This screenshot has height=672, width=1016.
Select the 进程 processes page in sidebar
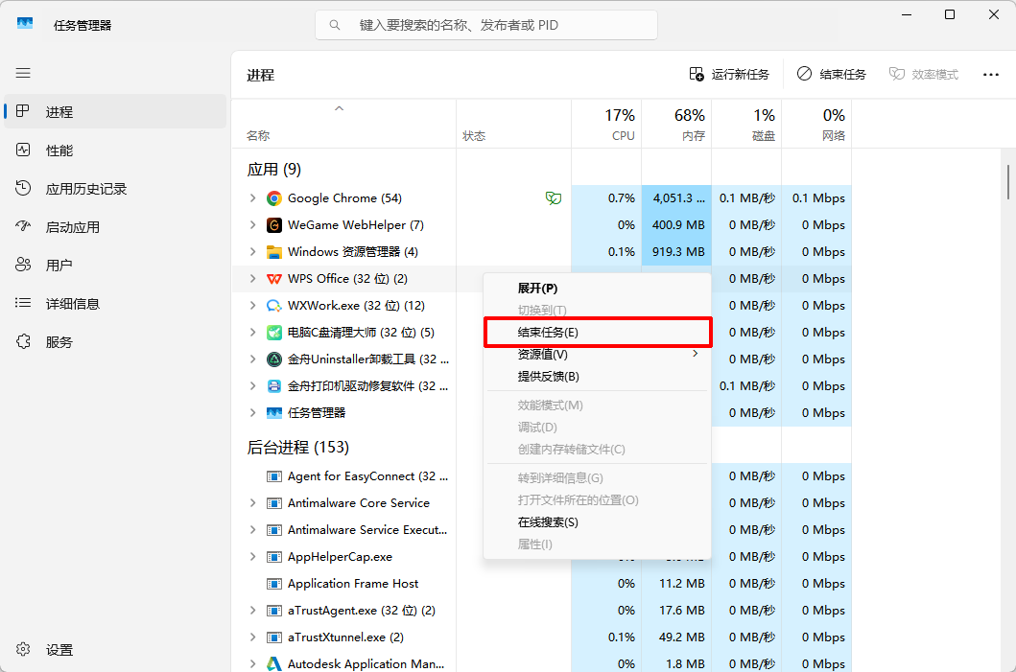(x=115, y=111)
